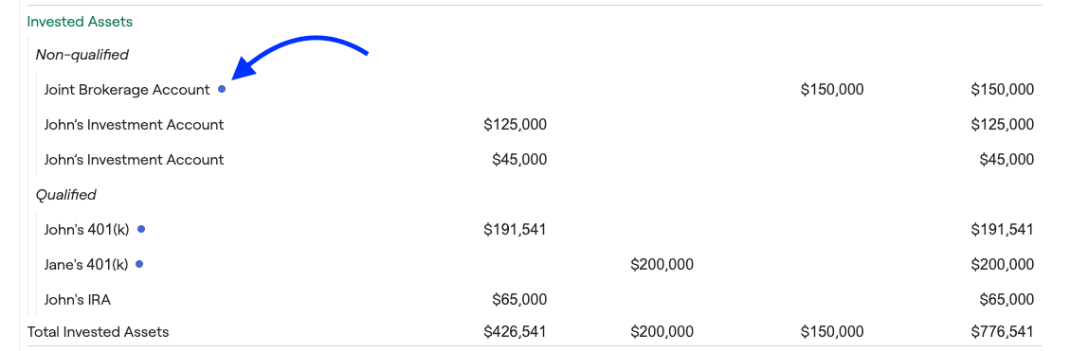1088x351 pixels.
Task: Open John's Investment Account worth $125,000
Action: pos(134,125)
